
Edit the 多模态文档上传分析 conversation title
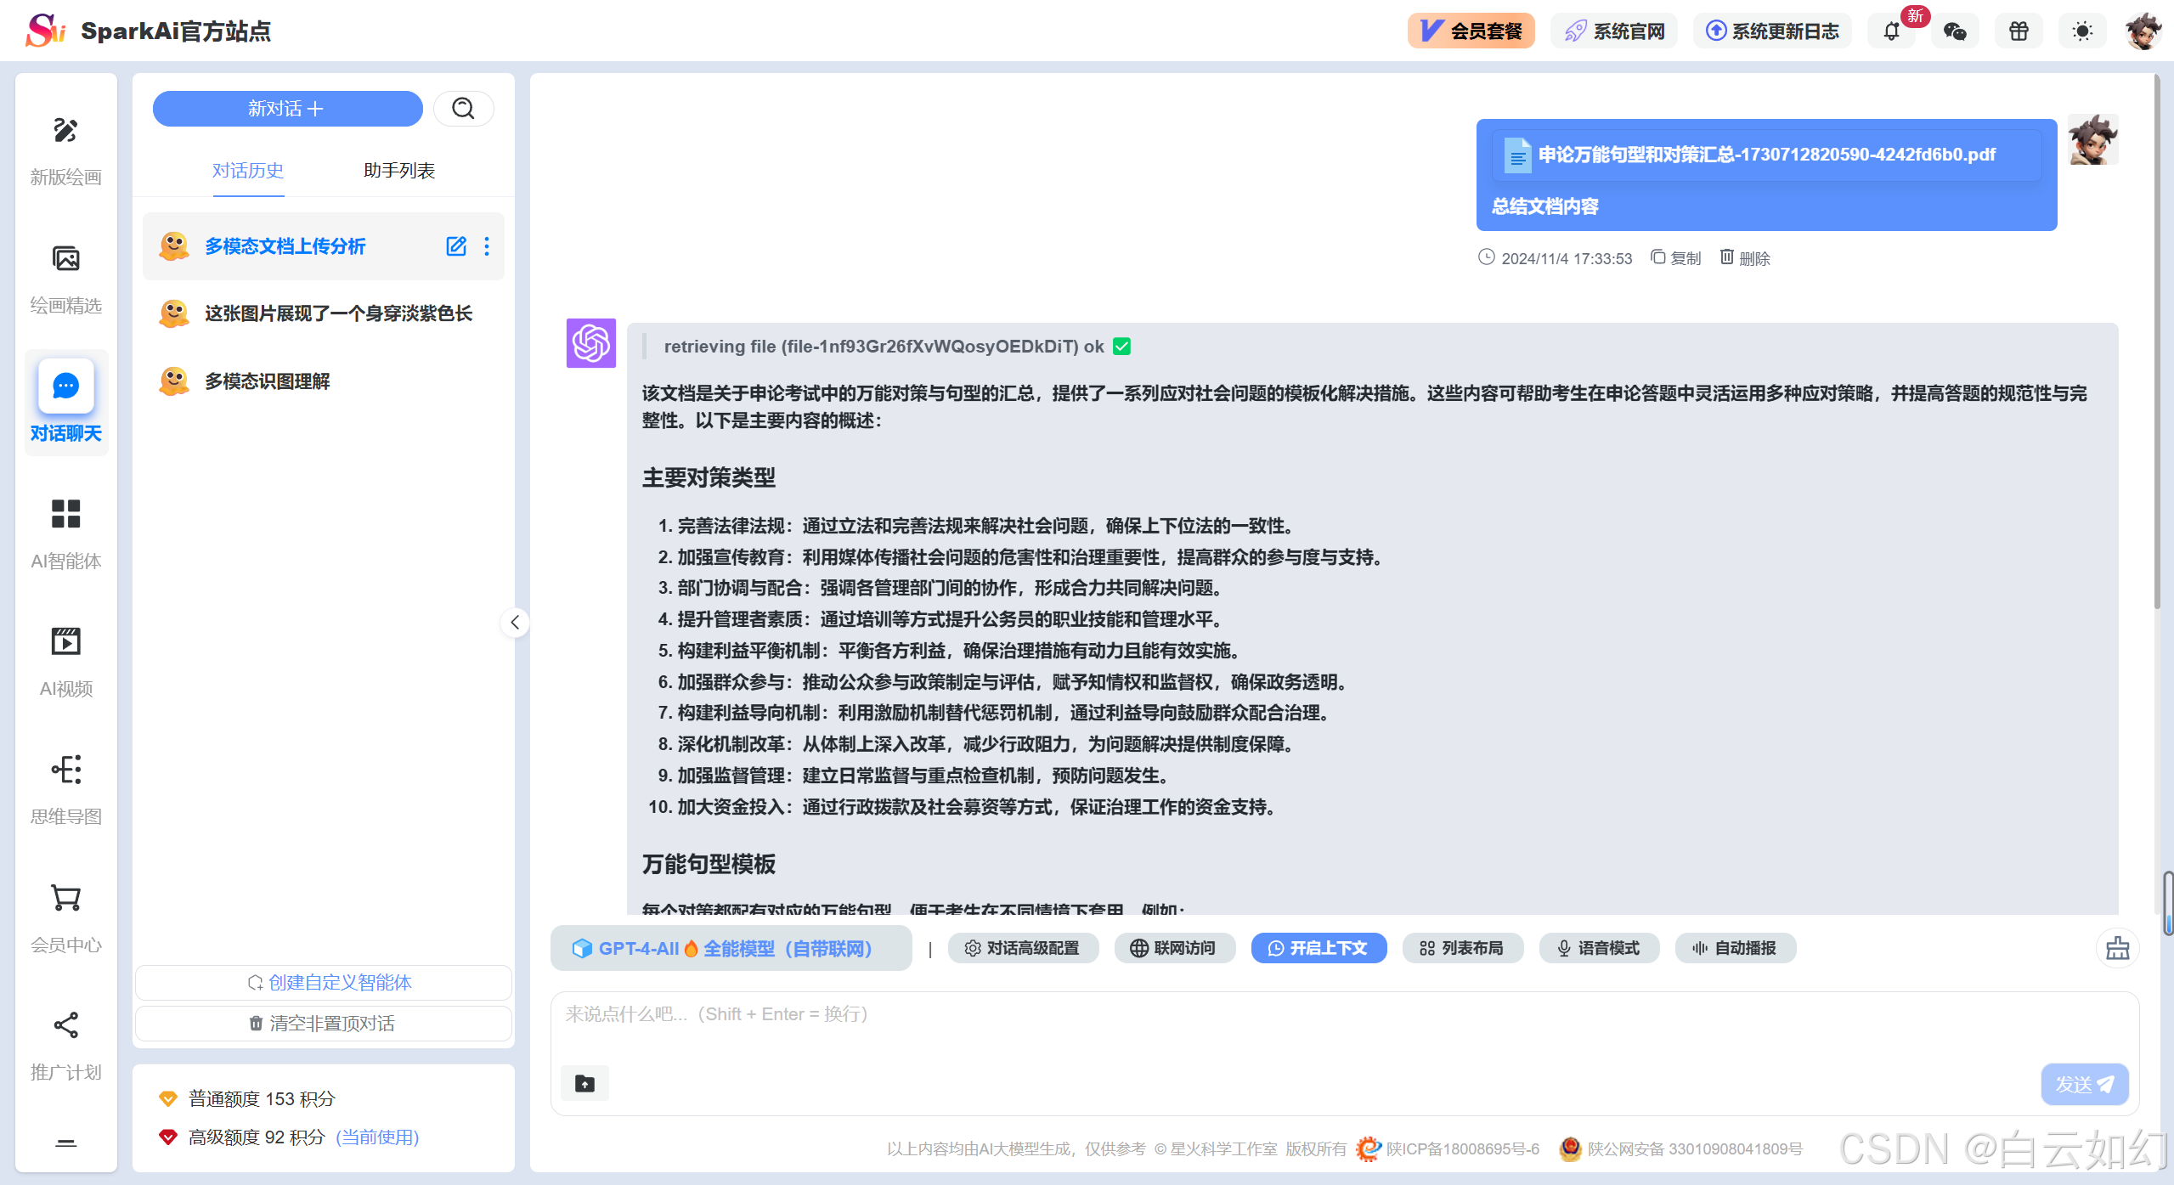(456, 246)
